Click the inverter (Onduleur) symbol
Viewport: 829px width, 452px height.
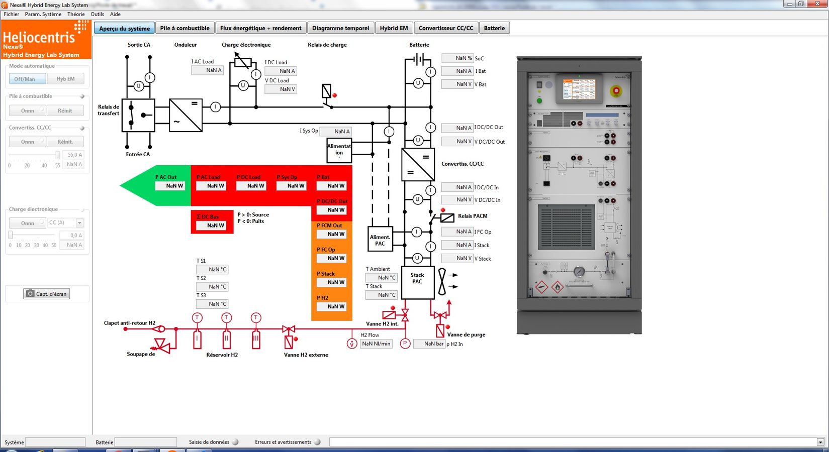click(x=186, y=115)
